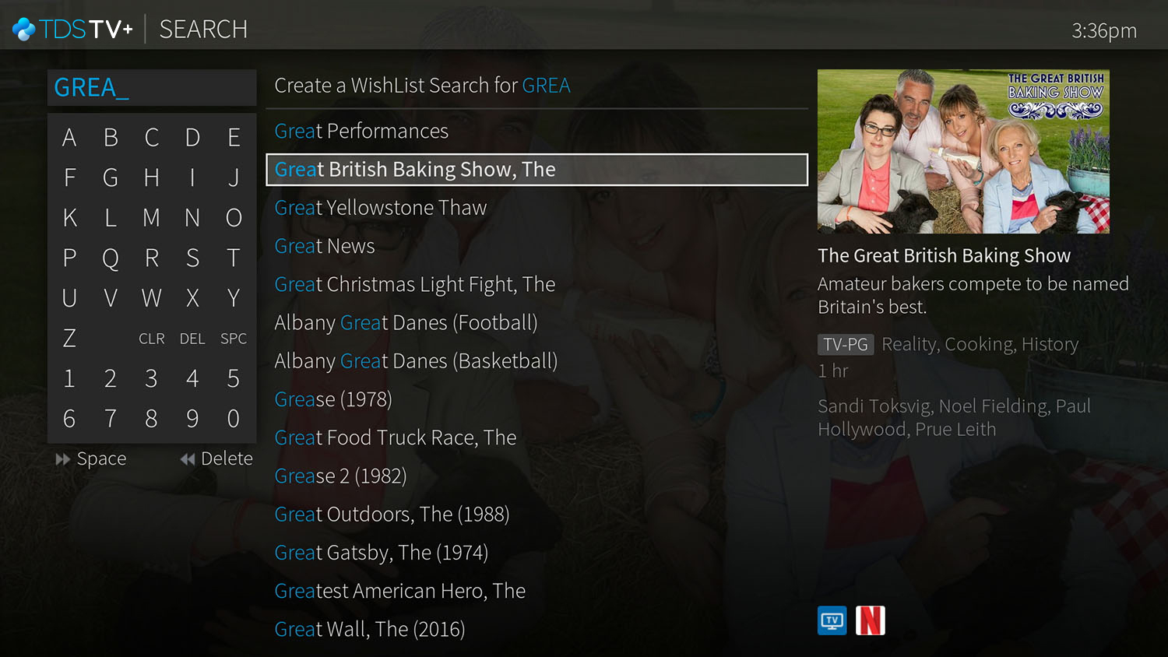The width and height of the screenshot is (1168, 657).
Task: Choose the letter N key
Action: tap(192, 218)
